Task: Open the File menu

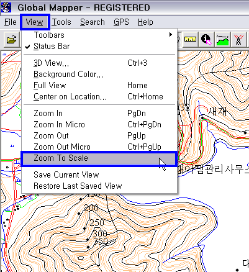Action: 11,22
